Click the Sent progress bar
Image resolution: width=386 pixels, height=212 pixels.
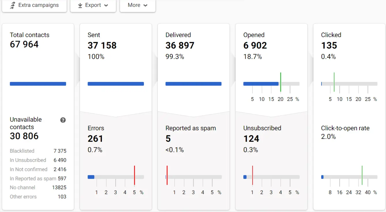point(116,84)
